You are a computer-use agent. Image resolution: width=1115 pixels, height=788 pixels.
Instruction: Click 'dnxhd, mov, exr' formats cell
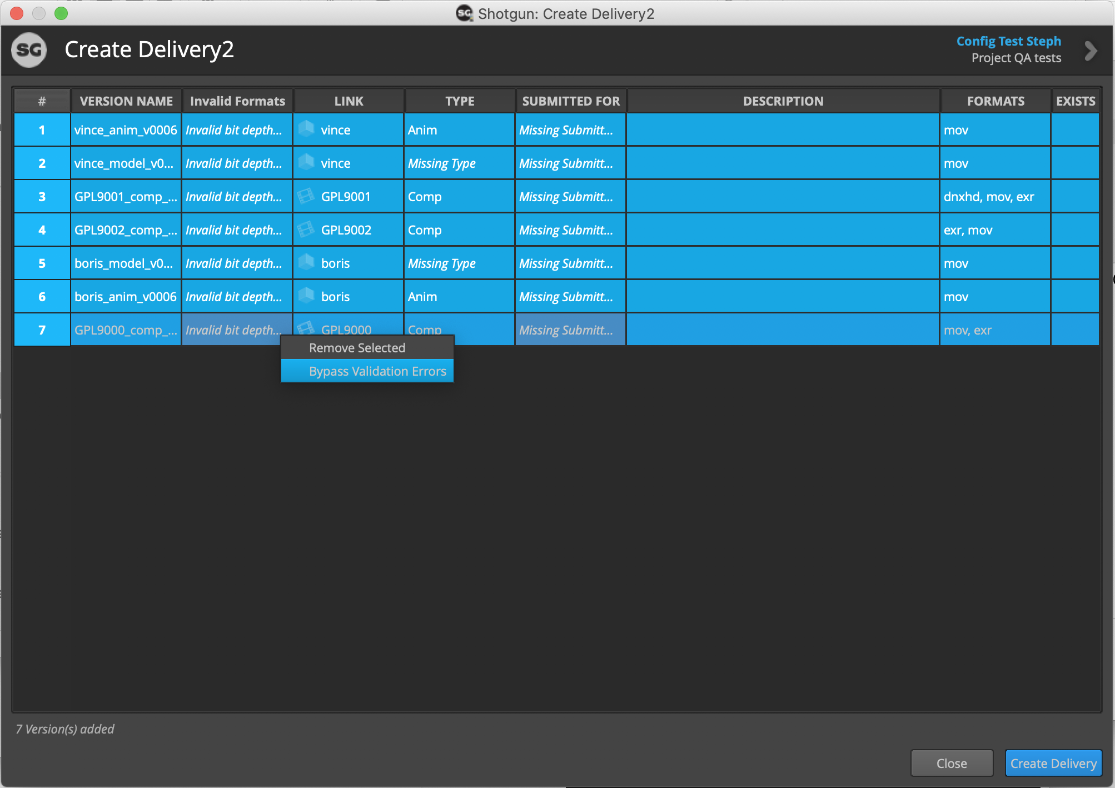tap(995, 197)
